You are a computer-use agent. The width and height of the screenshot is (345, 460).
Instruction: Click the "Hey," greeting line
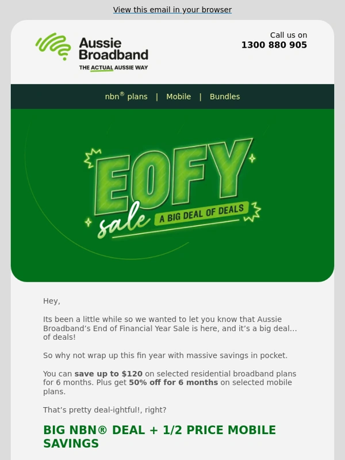[52, 301]
